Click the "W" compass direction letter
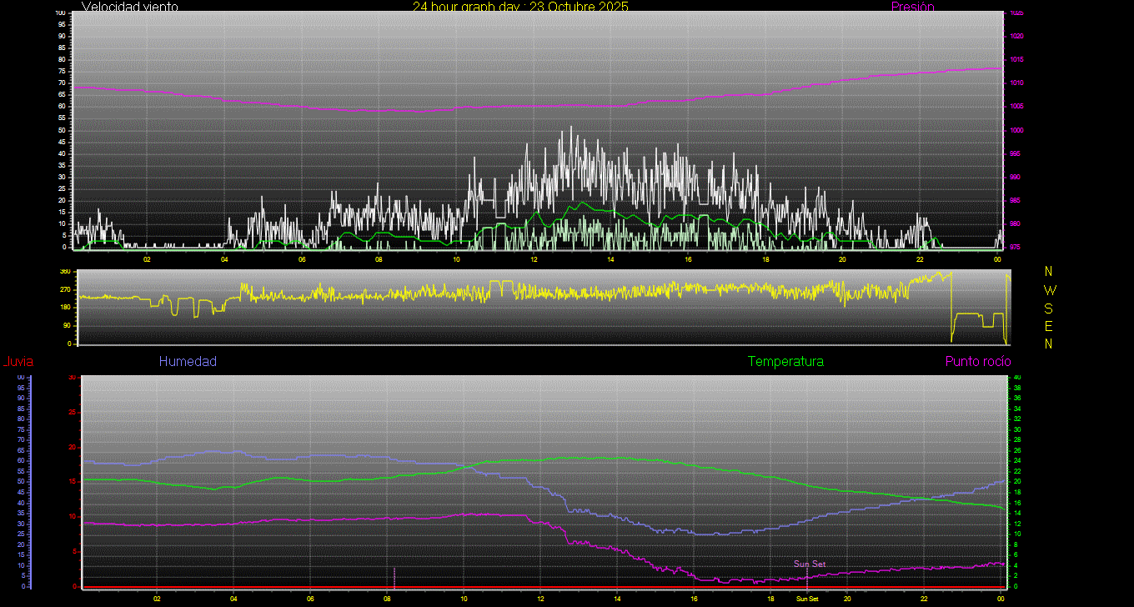 pos(1049,290)
